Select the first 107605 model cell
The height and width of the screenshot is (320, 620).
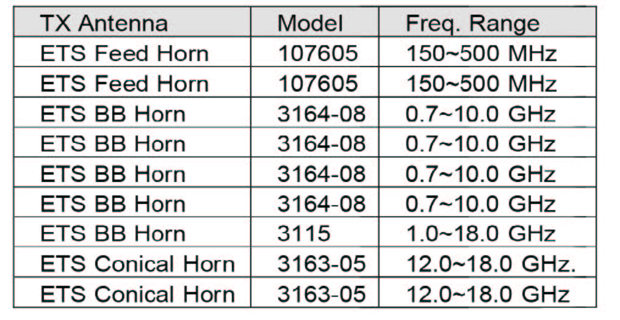(x=317, y=53)
